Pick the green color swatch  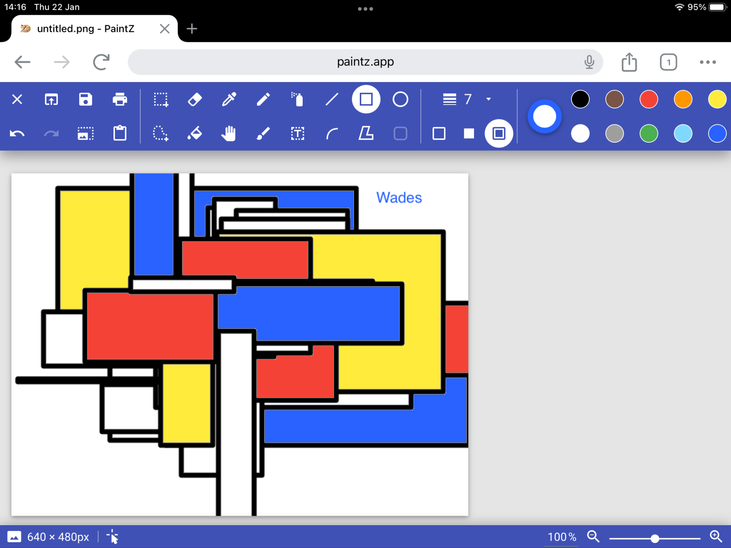pos(648,134)
